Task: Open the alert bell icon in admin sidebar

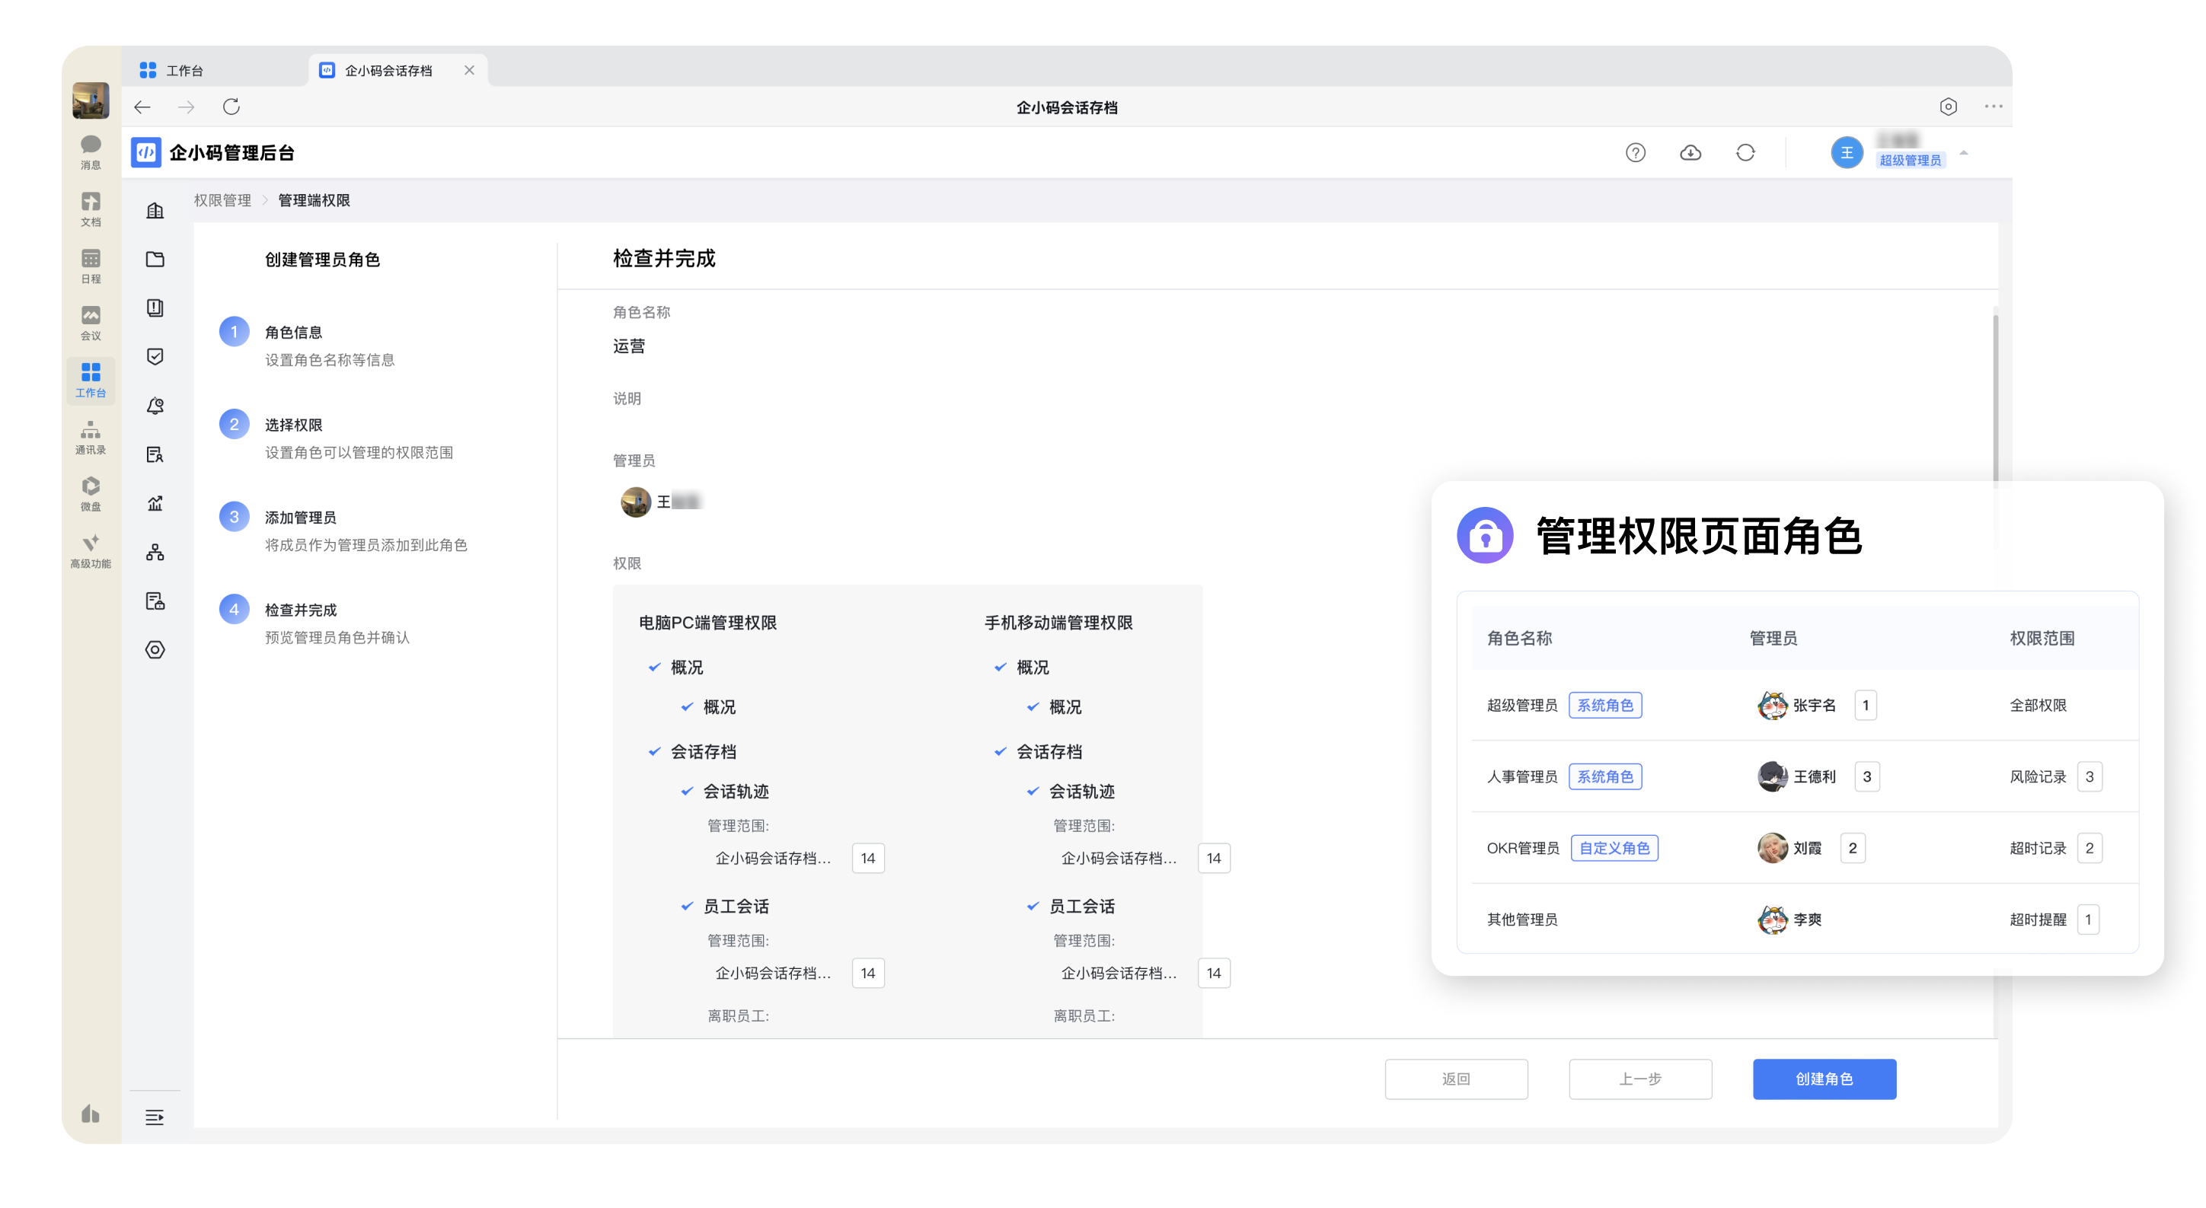Action: (155, 406)
